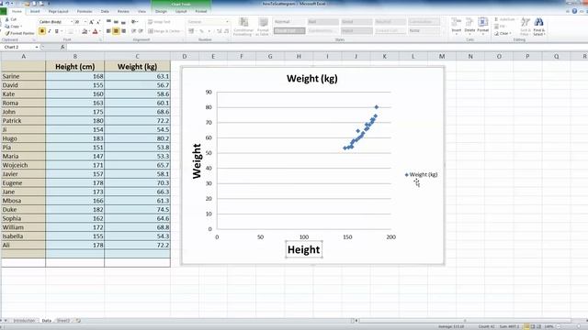Switch to the Sheet3 sheet tab
The image size is (588, 330).
(x=63, y=321)
